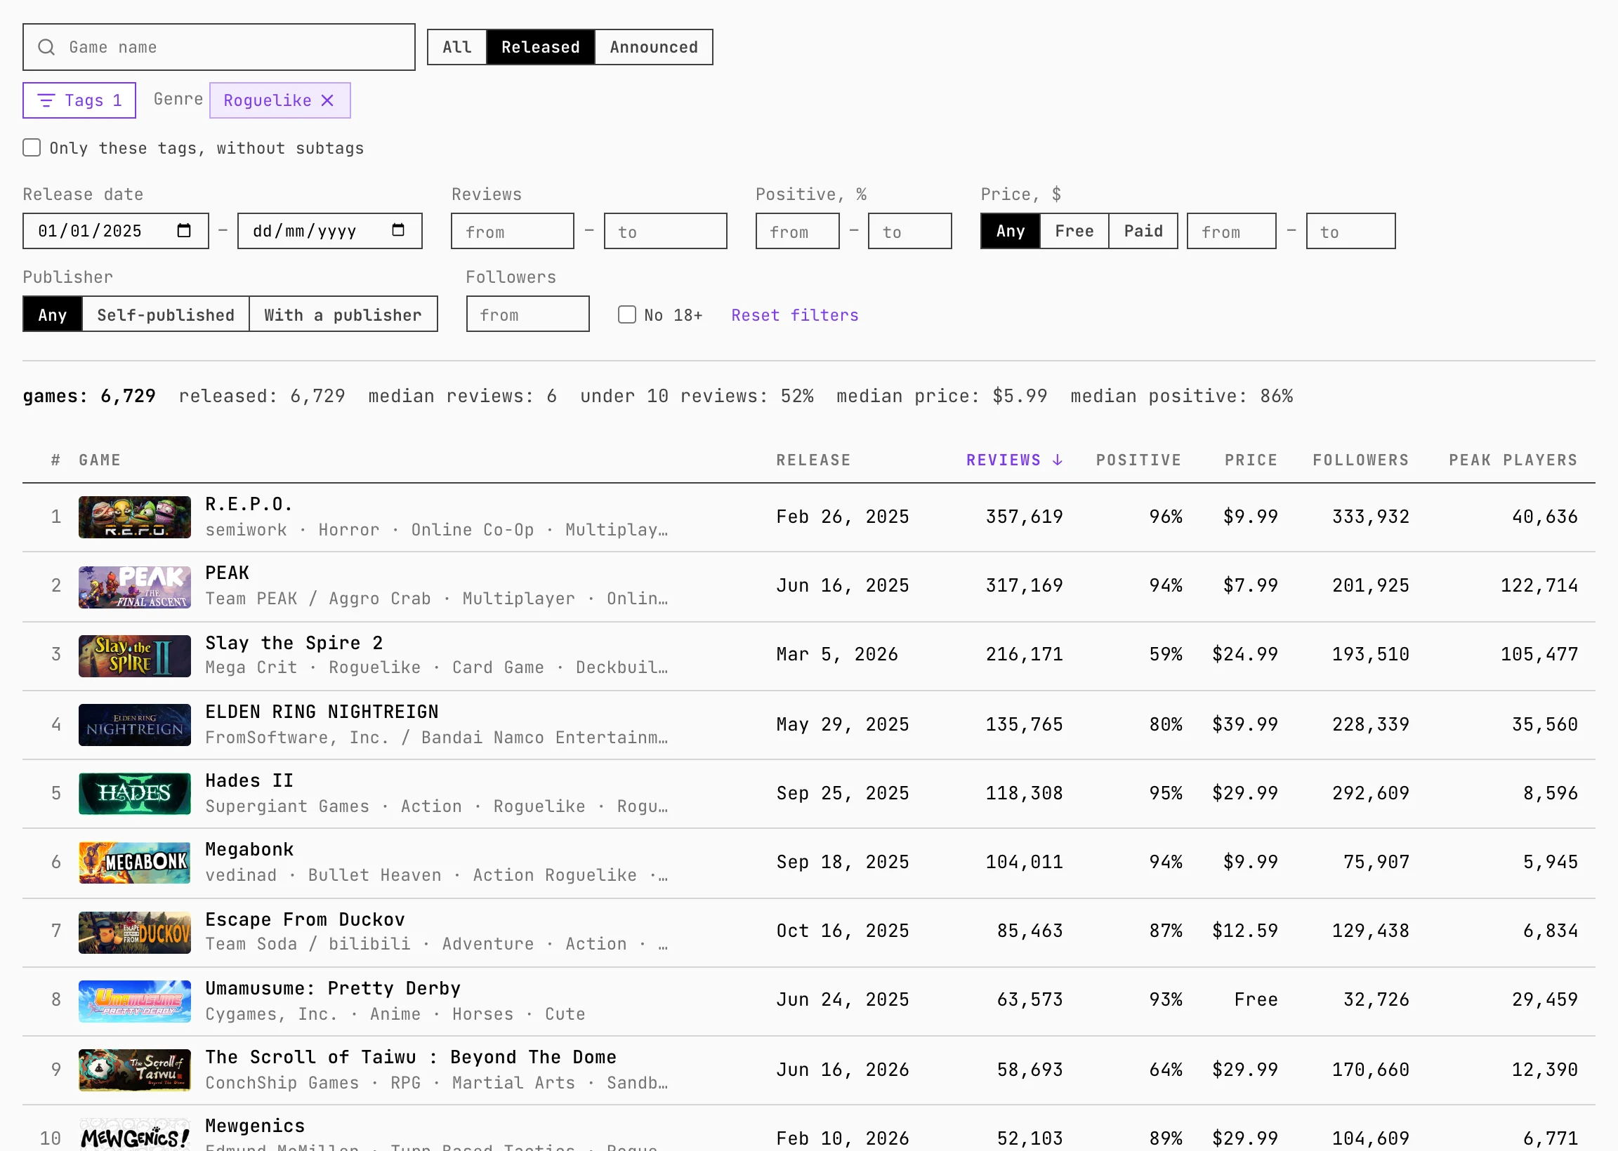Viewport: 1618px width, 1151px height.
Task: Switch to the All games tab
Action: coord(456,47)
